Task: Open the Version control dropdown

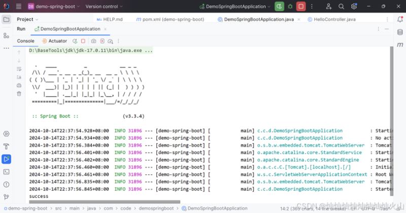Action: pos(104,7)
